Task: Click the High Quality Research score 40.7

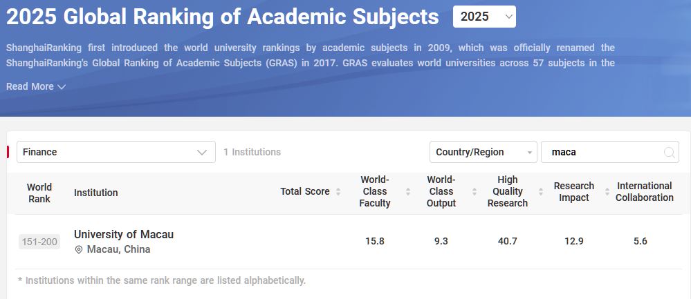Action: click(508, 241)
